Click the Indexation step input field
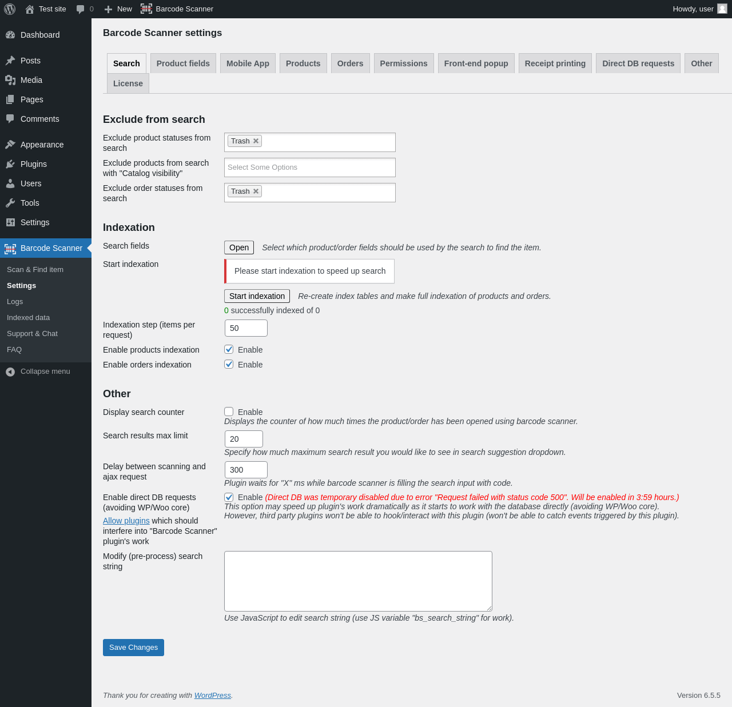The width and height of the screenshot is (732, 707). (246, 328)
